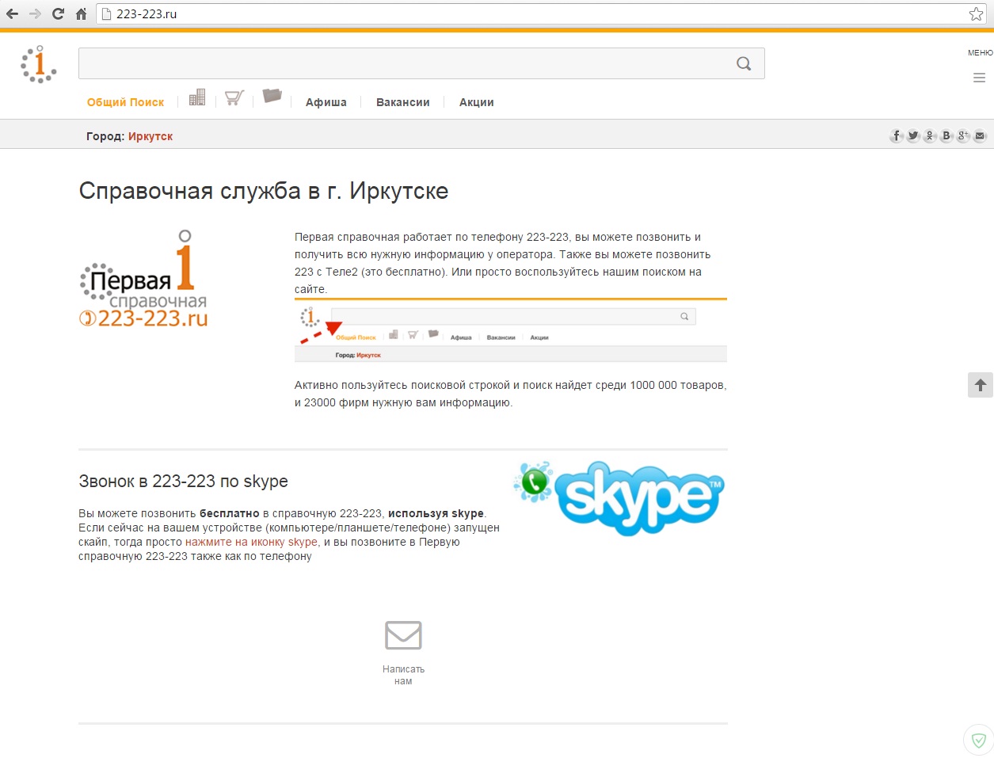Image resolution: width=994 pixels, height=758 pixels.
Task: Go back using the browser back arrow
Action: pos(12,13)
